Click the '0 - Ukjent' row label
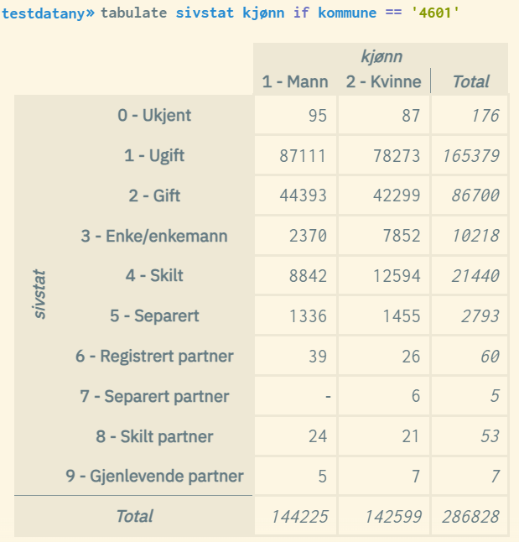Viewport: 519px width, 542px height. coord(154,115)
